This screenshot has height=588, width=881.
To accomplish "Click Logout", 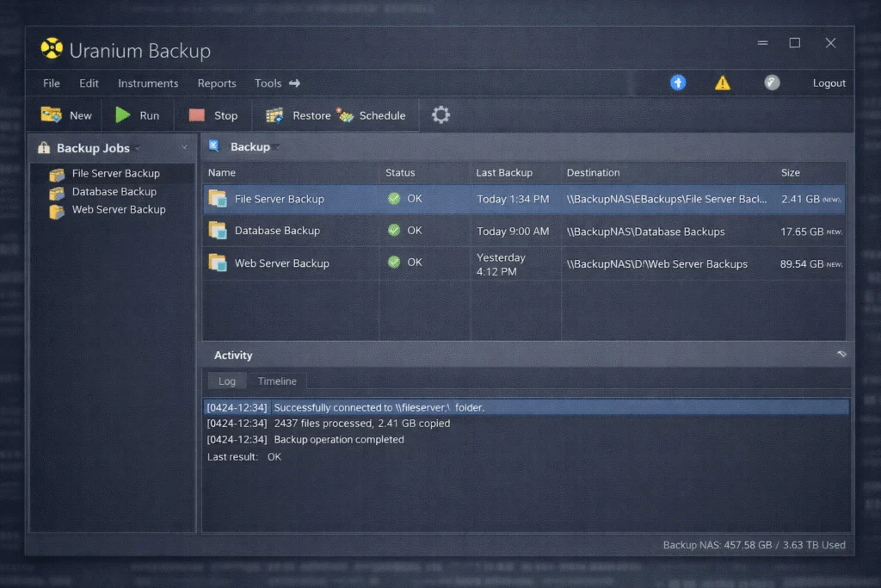I will (x=829, y=83).
